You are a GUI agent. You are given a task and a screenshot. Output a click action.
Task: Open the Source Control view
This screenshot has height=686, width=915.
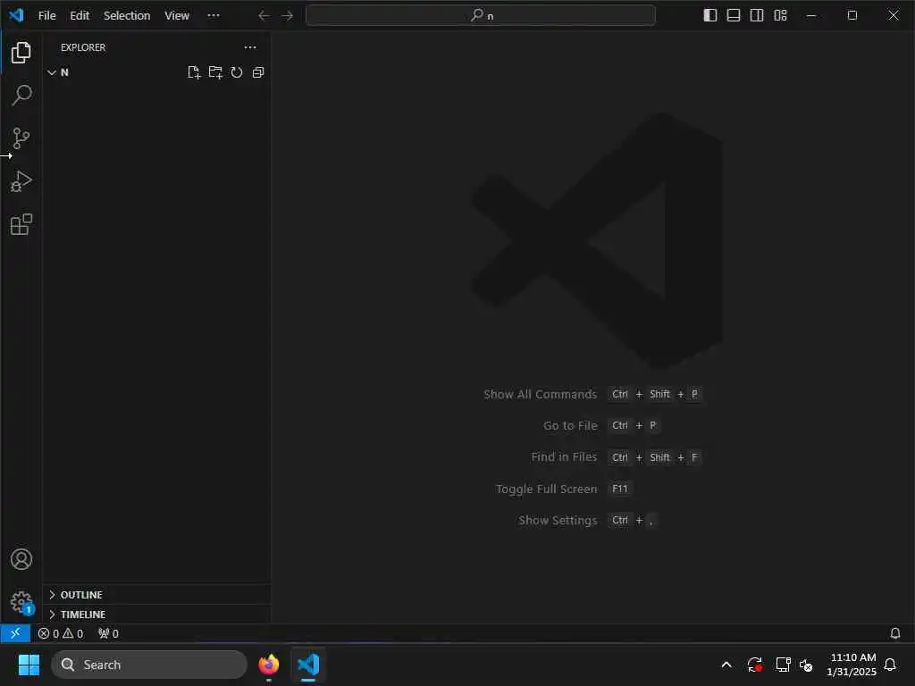click(21, 138)
